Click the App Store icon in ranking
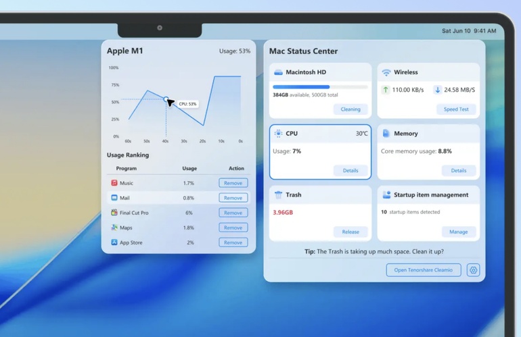 (114, 242)
